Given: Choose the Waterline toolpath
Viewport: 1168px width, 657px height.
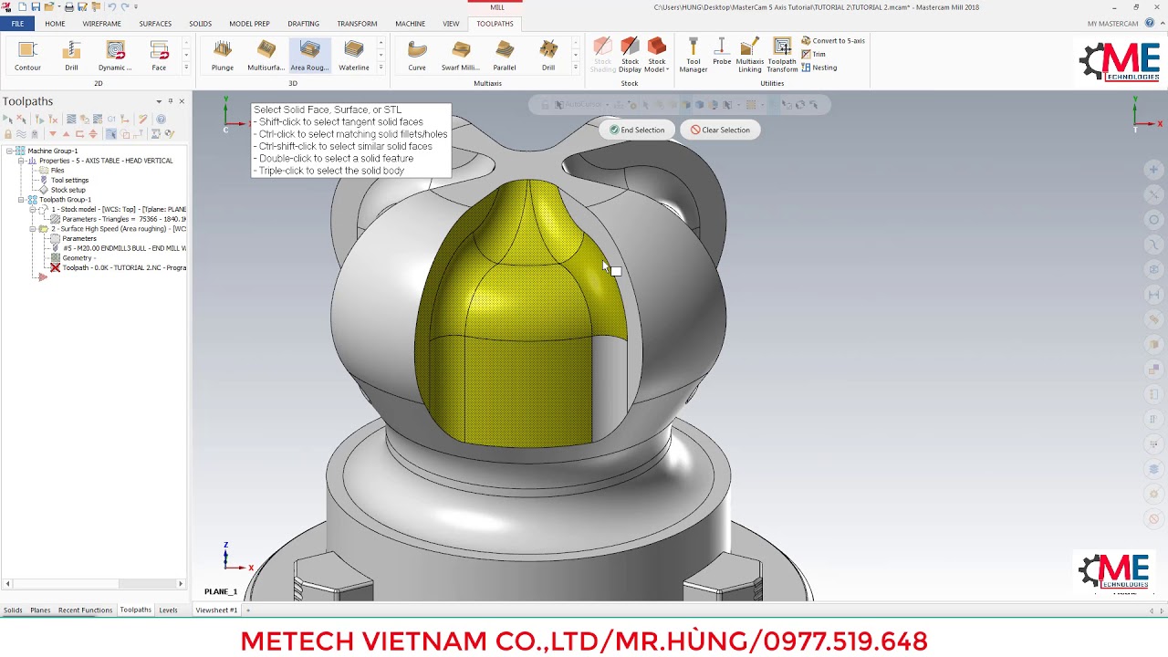Looking at the screenshot, I should click(x=354, y=56).
